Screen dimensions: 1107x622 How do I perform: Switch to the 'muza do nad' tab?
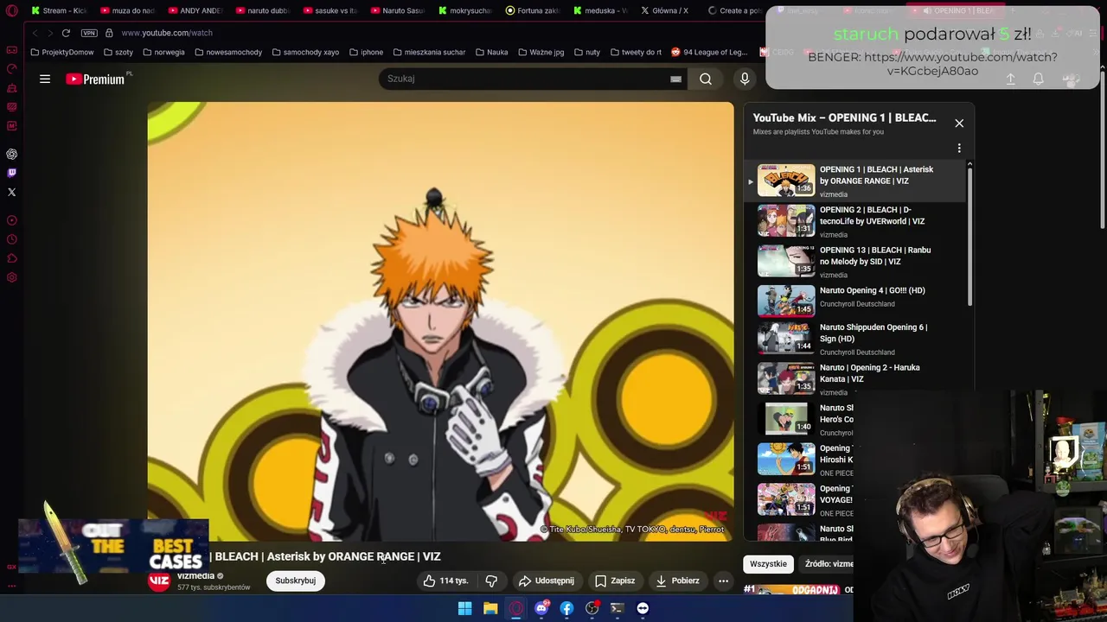coord(127,10)
